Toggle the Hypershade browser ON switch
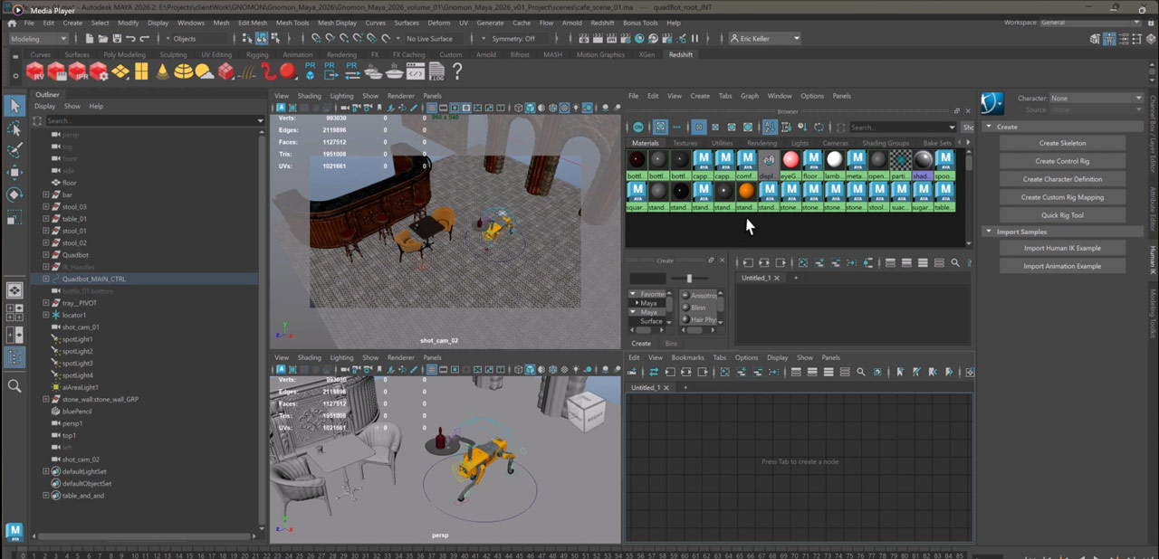1159x559 pixels. click(x=638, y=128)
